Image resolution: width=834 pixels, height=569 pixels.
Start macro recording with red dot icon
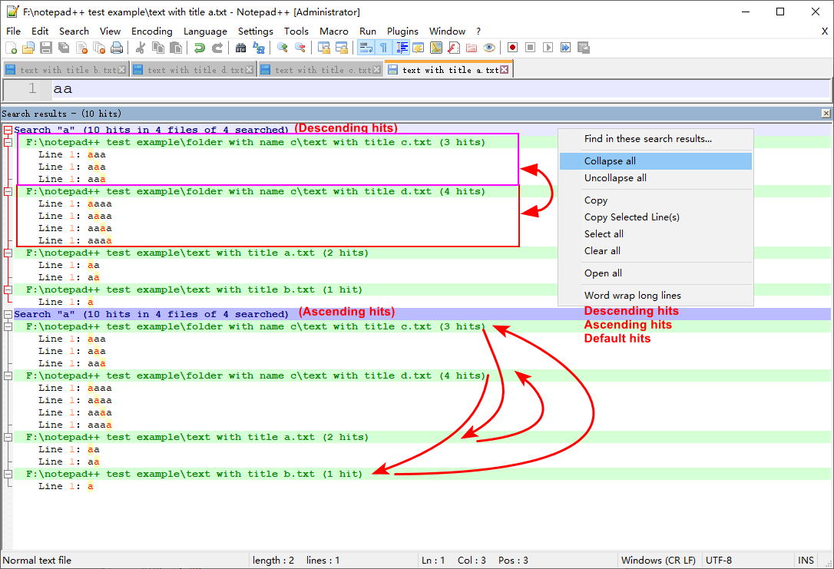pos(513,48)
